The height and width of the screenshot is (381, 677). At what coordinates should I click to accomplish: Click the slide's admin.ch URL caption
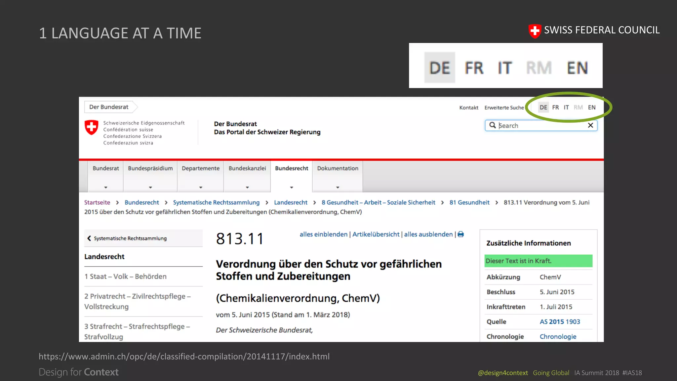pos(184,357)
